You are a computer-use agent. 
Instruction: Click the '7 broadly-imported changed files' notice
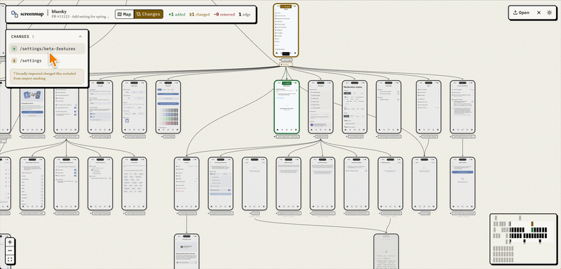pos(47,77)
